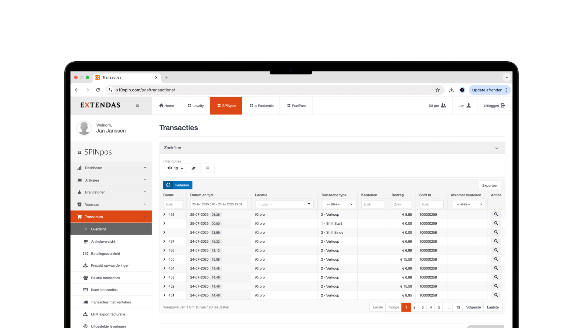Click the Uitloggen logout icon
This screenshot has width=583, height=328.
pos(503,105)
